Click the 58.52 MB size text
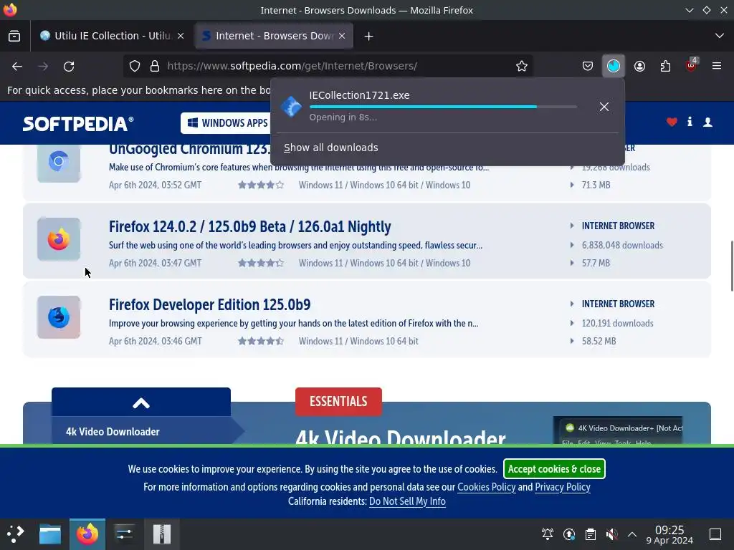The image size is (734, 550). point(599,342)
